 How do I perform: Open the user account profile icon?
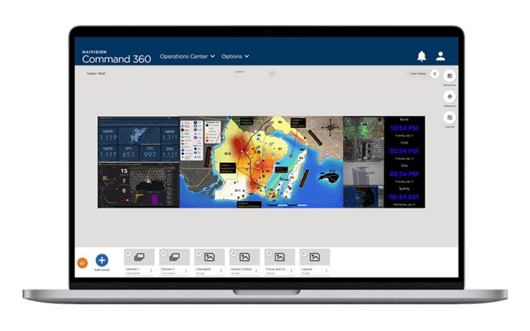[440, 57]
